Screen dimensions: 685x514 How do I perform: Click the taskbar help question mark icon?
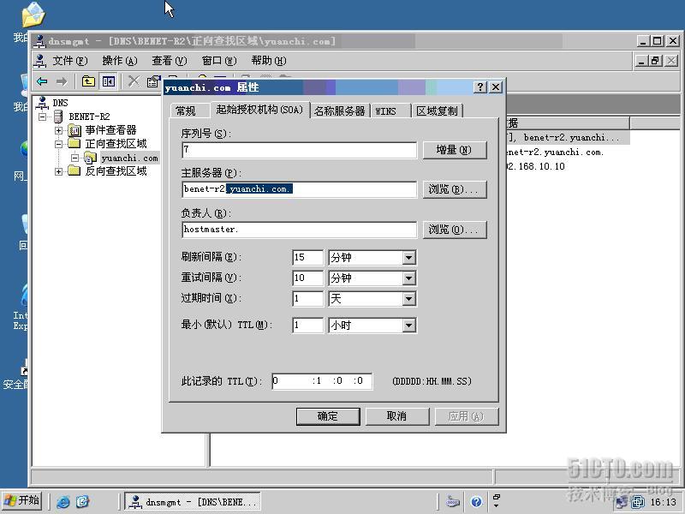pos(476,501)
